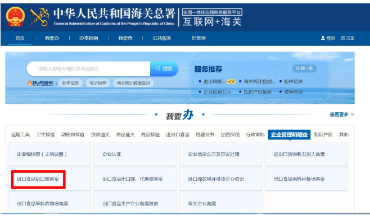
Task: Open recommended 舱单信息 in 服务推荐
Action: (294, 81)
